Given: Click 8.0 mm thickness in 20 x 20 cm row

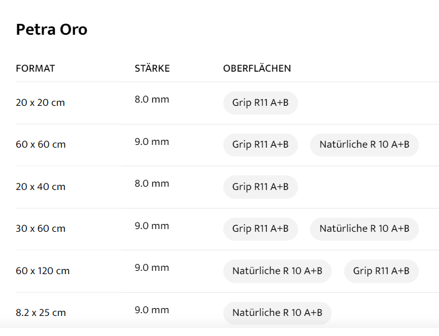Looking at the screenshot, I should [152, 99].
